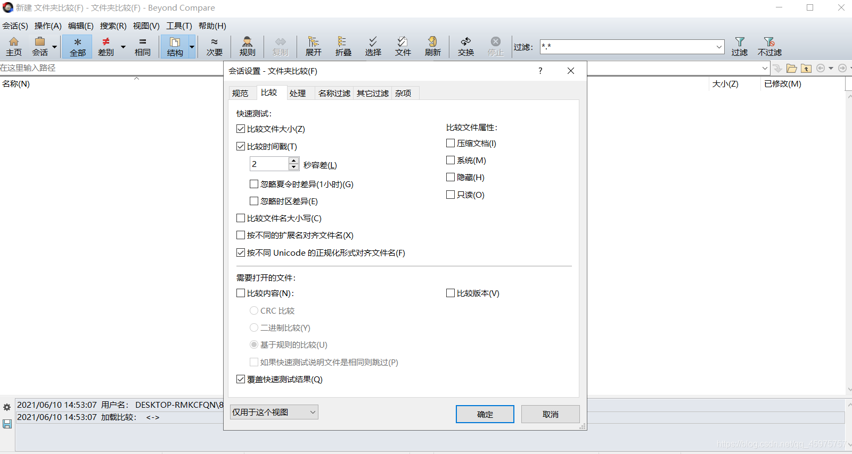Select the 全部 show all filter icon
The height and width of the screenshot is (454, 852).
pyautogui.click(x=77, y=47)
